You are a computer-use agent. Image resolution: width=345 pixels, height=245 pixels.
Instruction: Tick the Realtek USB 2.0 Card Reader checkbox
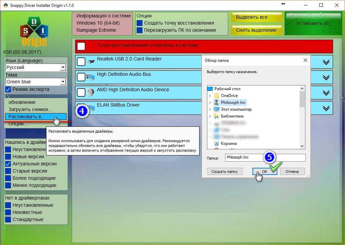tap(81, 62)
